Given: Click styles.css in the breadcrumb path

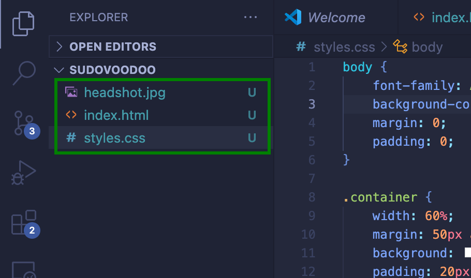Looking at the screenshot, I should tap(344, 47).
